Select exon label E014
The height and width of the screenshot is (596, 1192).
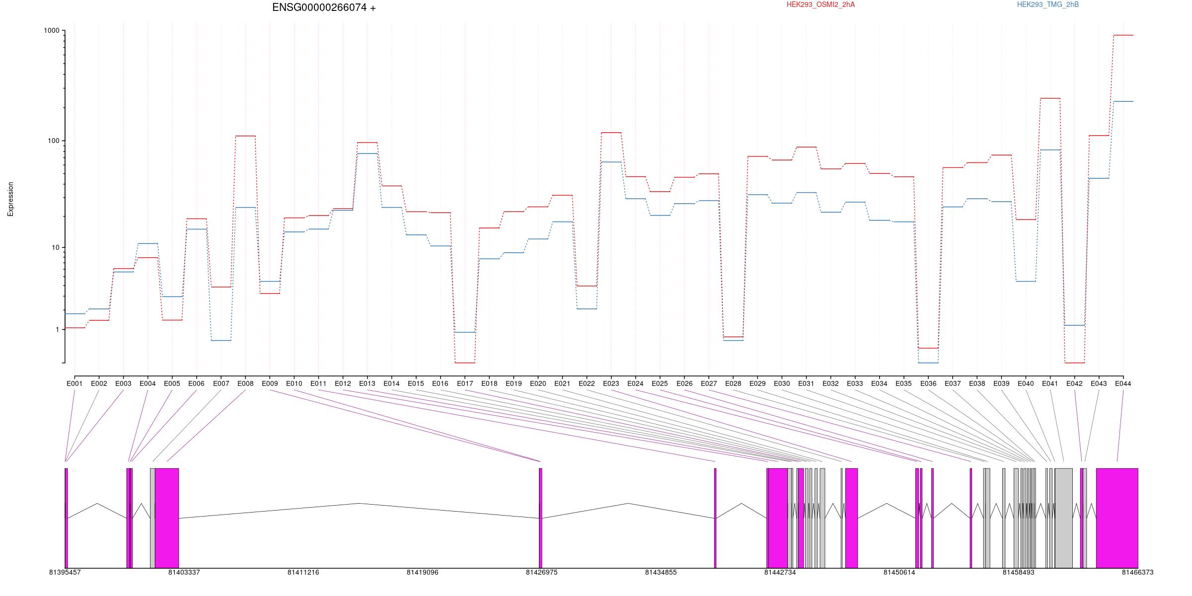click(x=391, y=383)
